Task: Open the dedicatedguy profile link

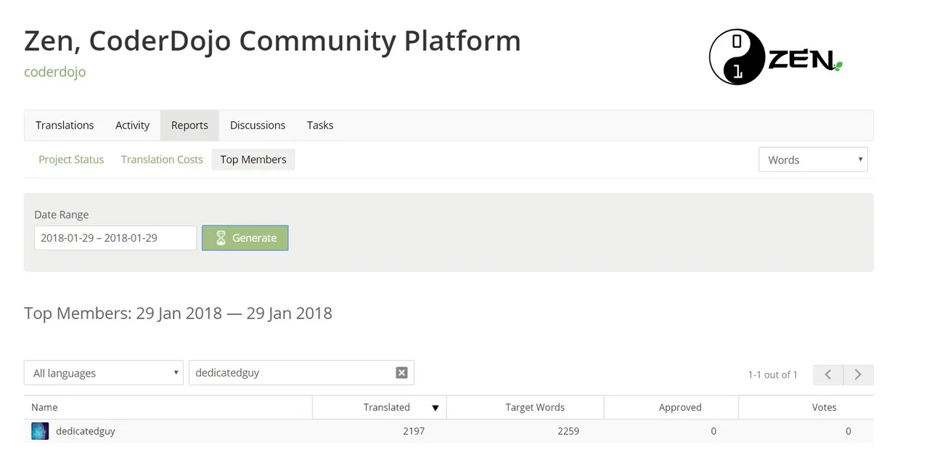Action: 85,431
